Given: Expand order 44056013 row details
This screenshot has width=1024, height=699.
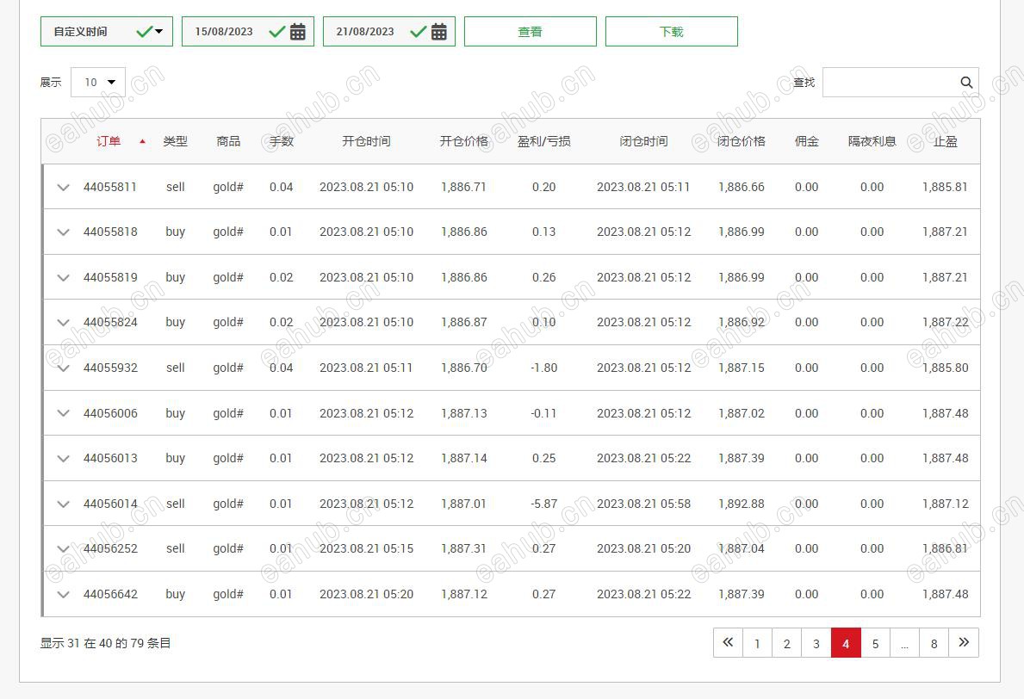Looking at the screenshot, I should pyautogui.click(x=64, y=458).
